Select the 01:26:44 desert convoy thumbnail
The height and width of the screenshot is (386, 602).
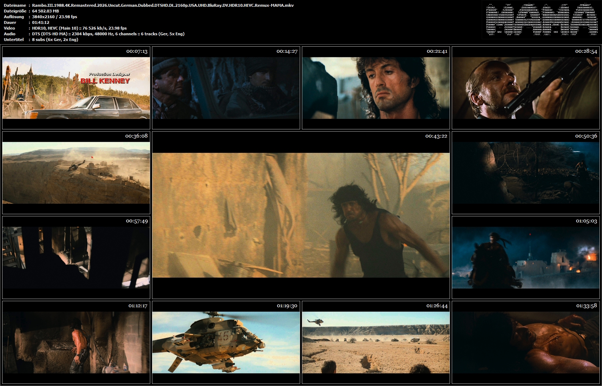point(376,342)
